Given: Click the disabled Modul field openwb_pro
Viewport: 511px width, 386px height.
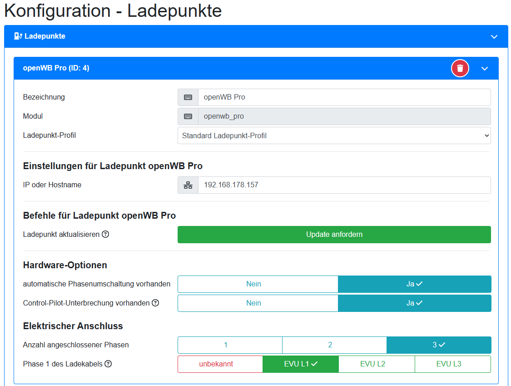Looking at the screenshot, I should point(344,116).
